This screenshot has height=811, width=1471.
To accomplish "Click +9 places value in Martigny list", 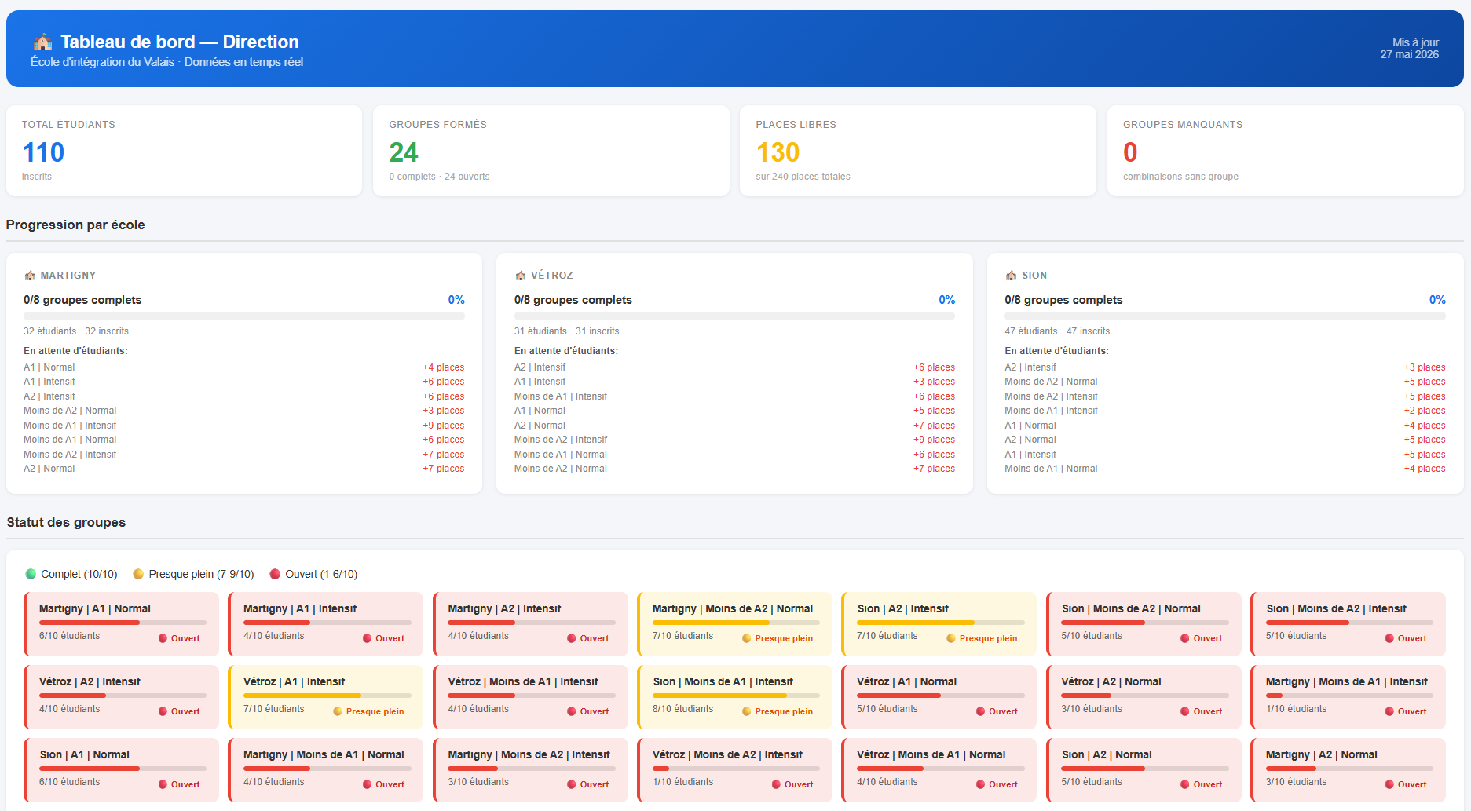I will coord(443,426).
